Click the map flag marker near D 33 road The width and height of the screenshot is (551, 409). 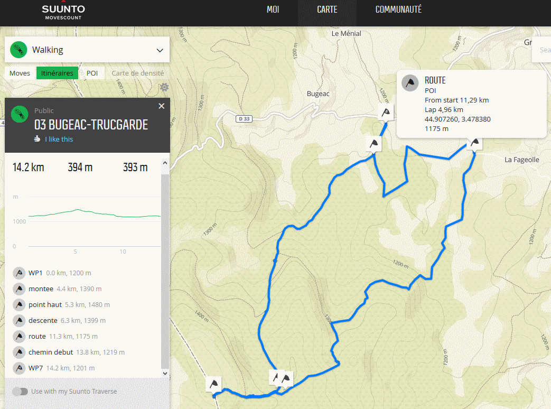(x=386, y=112)
